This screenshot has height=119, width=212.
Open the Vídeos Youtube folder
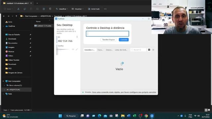pyautogui.click(x=14, y=60)
